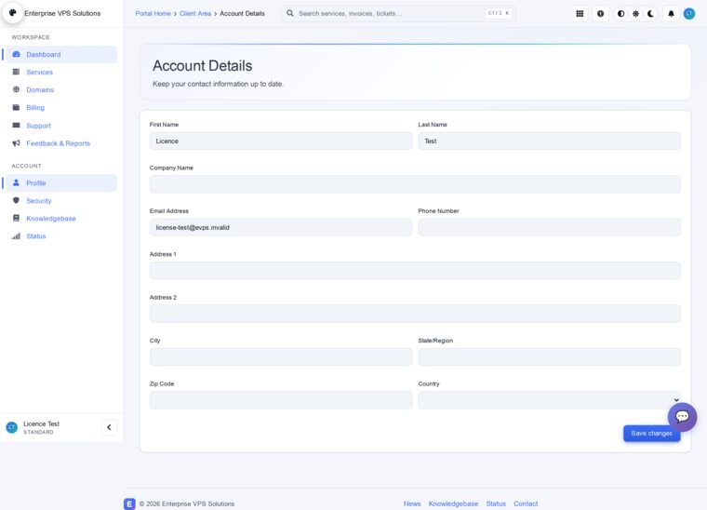
Task: Click the Security shield icon
Action: pos(16,200)
